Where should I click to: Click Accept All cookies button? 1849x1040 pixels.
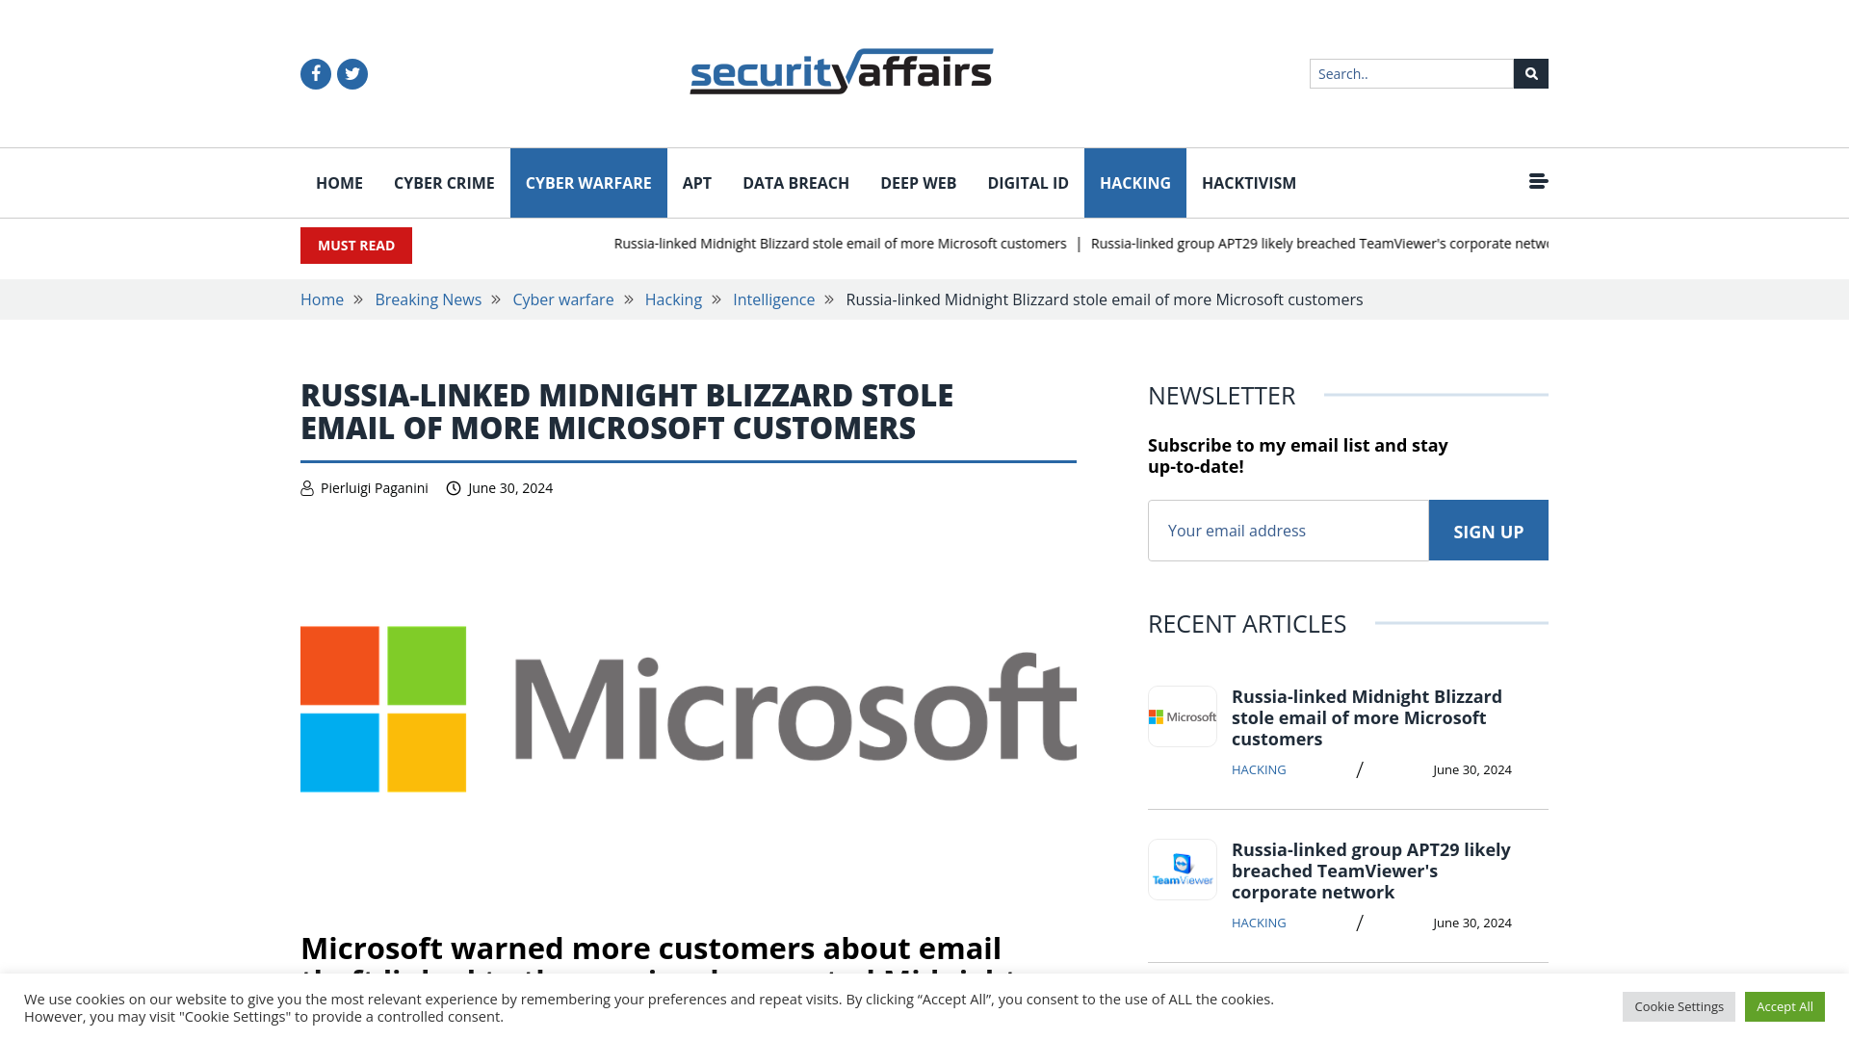point(1784,1005)
